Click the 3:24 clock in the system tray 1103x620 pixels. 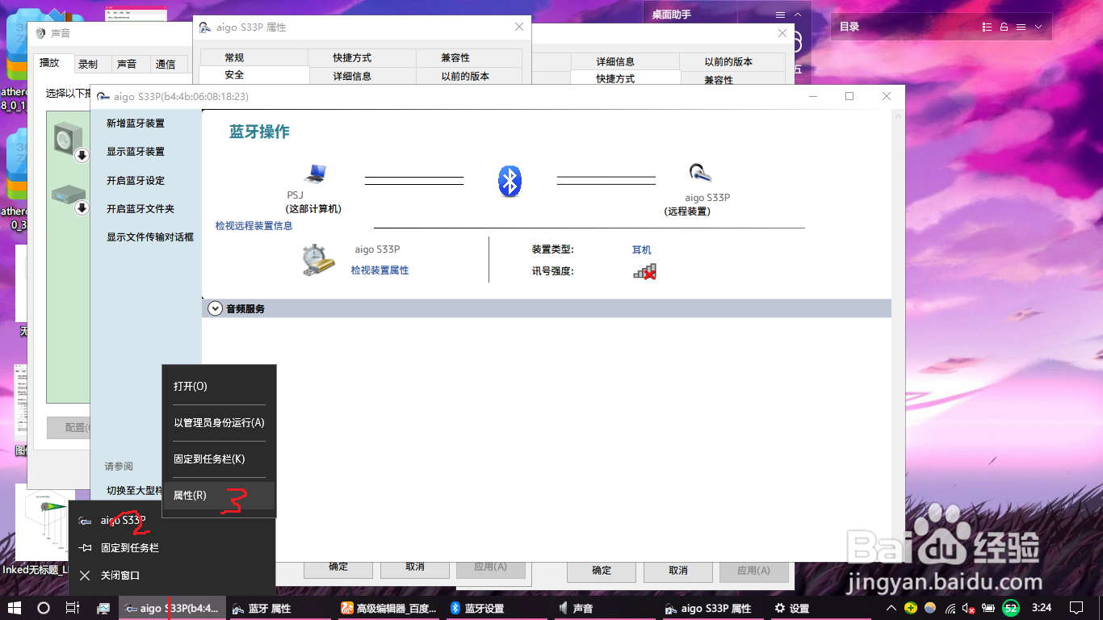[x=1042, y=608]
